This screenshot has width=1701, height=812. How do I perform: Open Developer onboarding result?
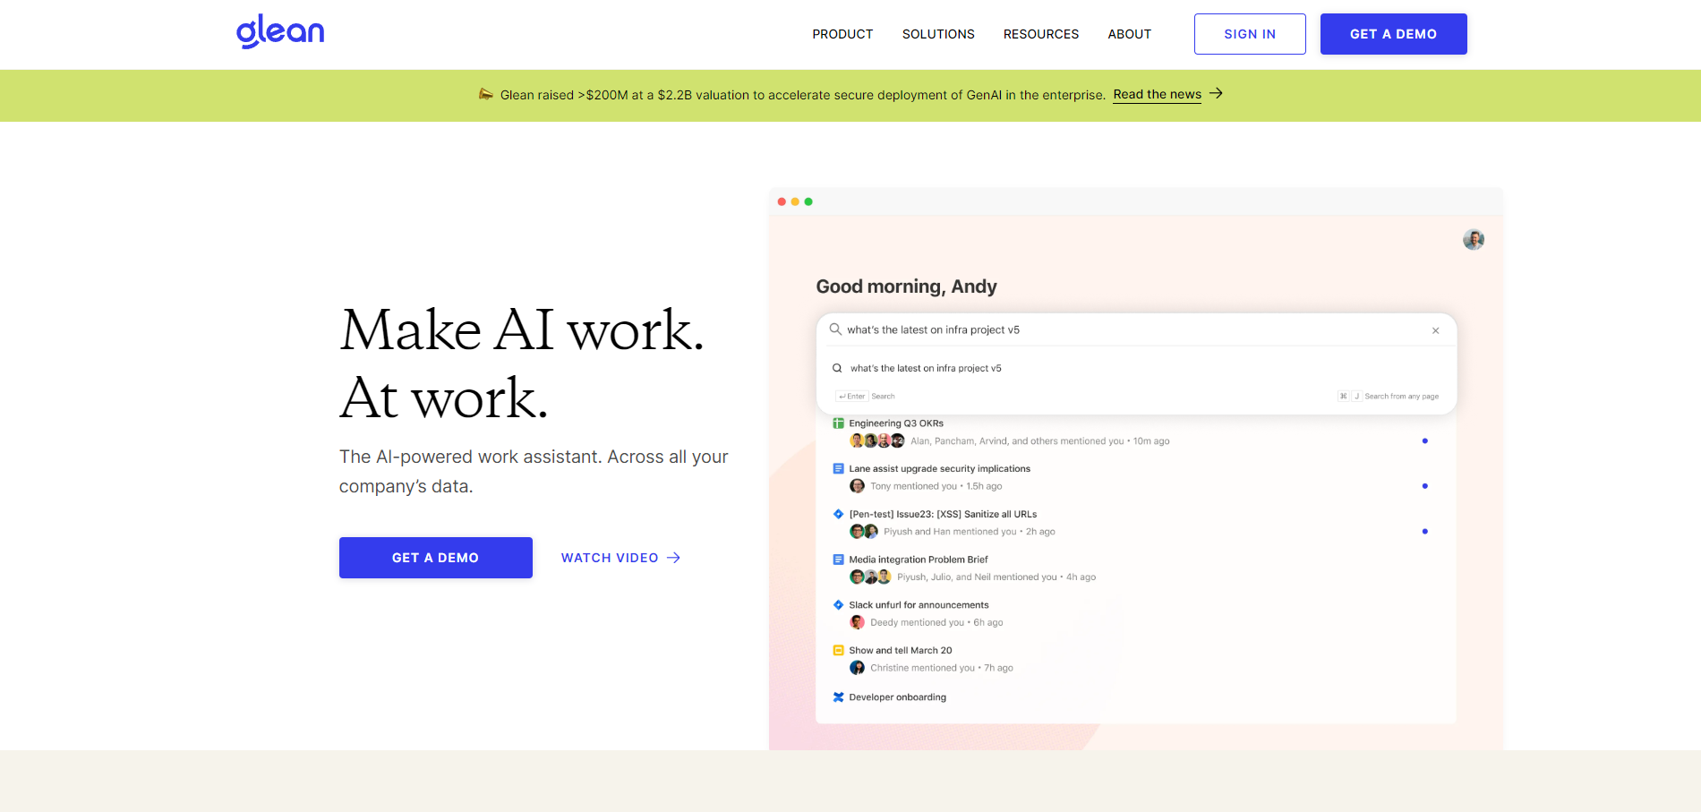tap(897, 697)
